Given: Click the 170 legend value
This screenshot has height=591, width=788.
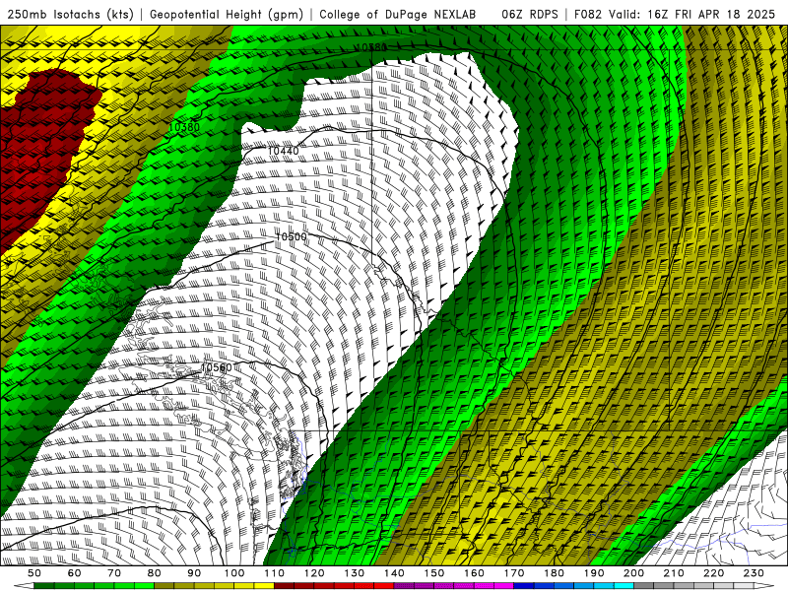Looking at the screenshot, I should 514,573.
